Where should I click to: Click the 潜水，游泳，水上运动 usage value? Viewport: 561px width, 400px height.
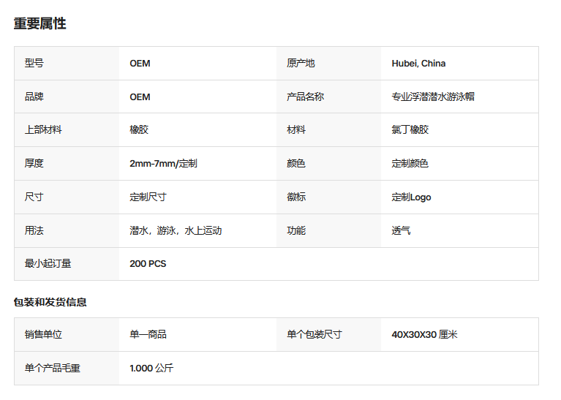[176, 230]
